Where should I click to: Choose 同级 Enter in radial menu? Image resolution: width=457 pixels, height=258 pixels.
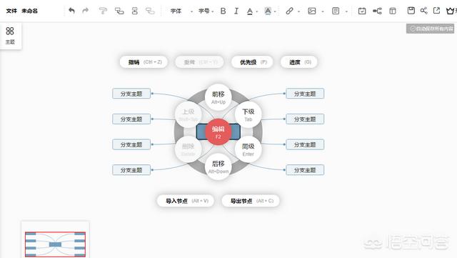point(248,149)
